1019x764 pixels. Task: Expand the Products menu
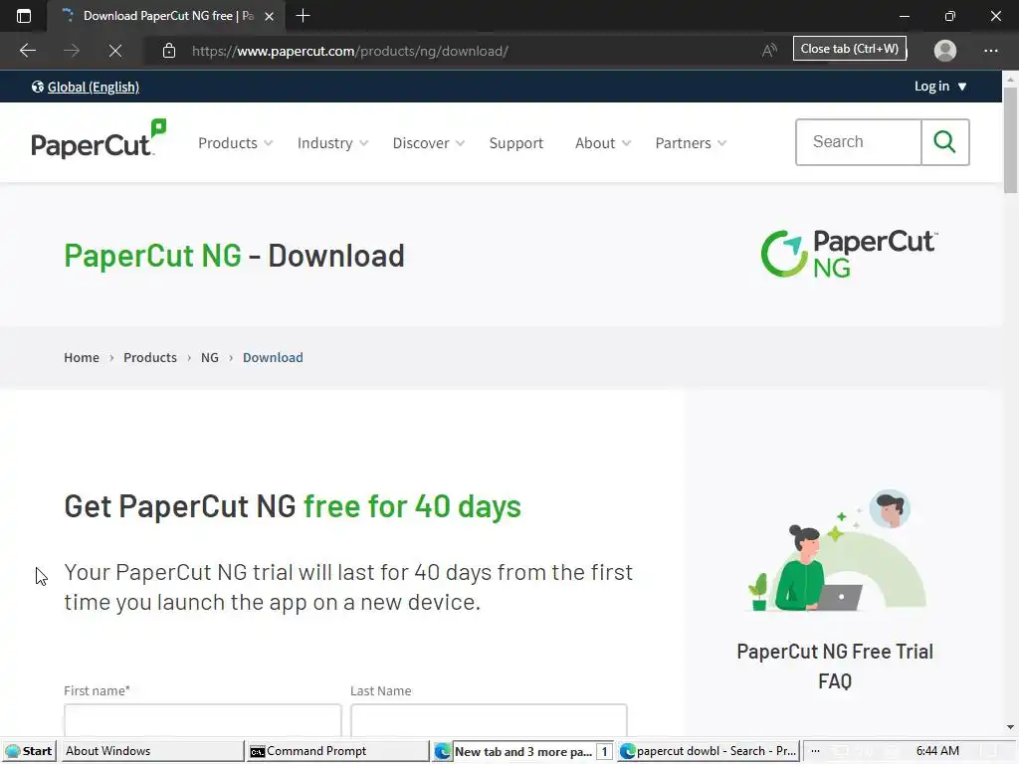click(x=235, y=143)
